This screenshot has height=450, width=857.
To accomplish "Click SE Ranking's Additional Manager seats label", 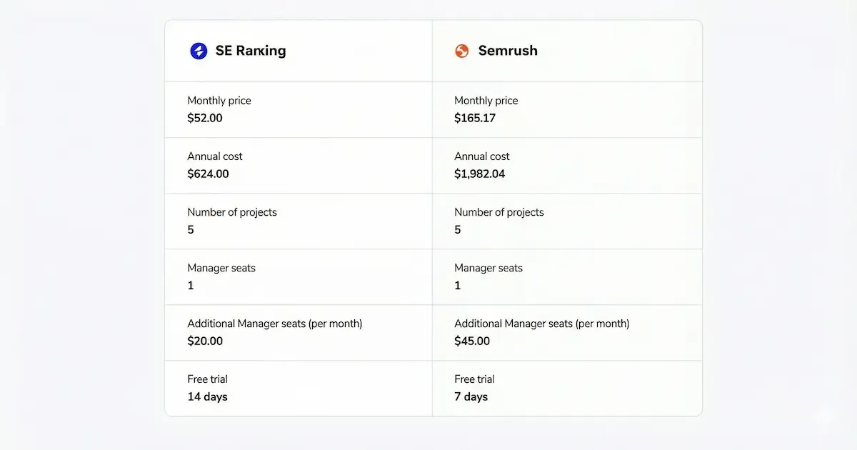I will tap(275, 324).
